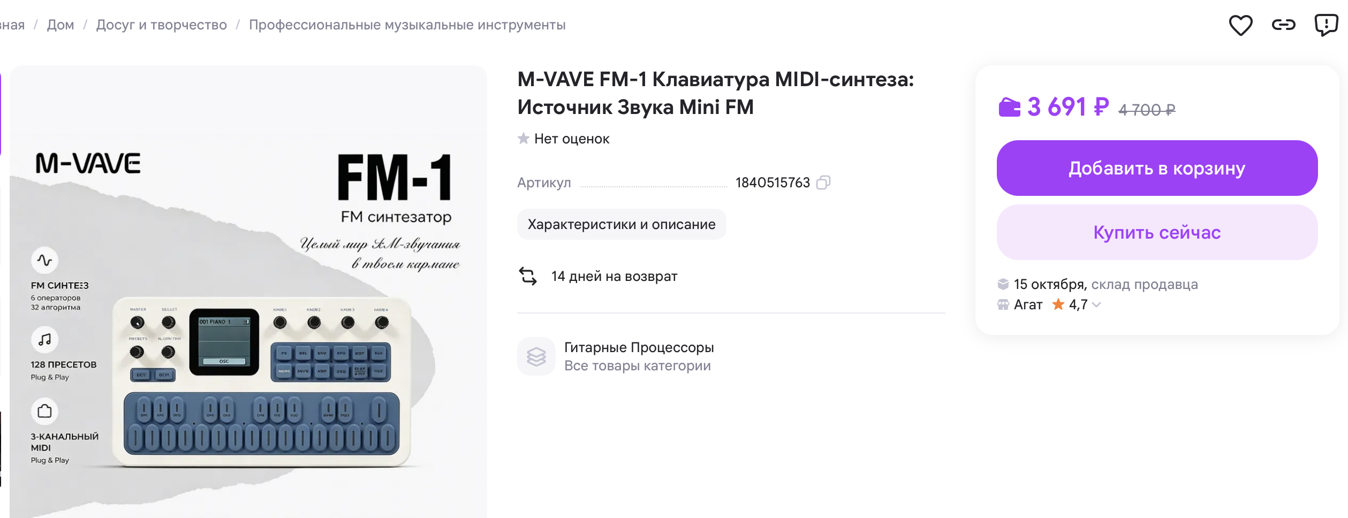The height and width of the screenshot is (518, 1348).
Task: Copy the article number 1840515763
Action: pyautogui.click(x=823, y=182)
